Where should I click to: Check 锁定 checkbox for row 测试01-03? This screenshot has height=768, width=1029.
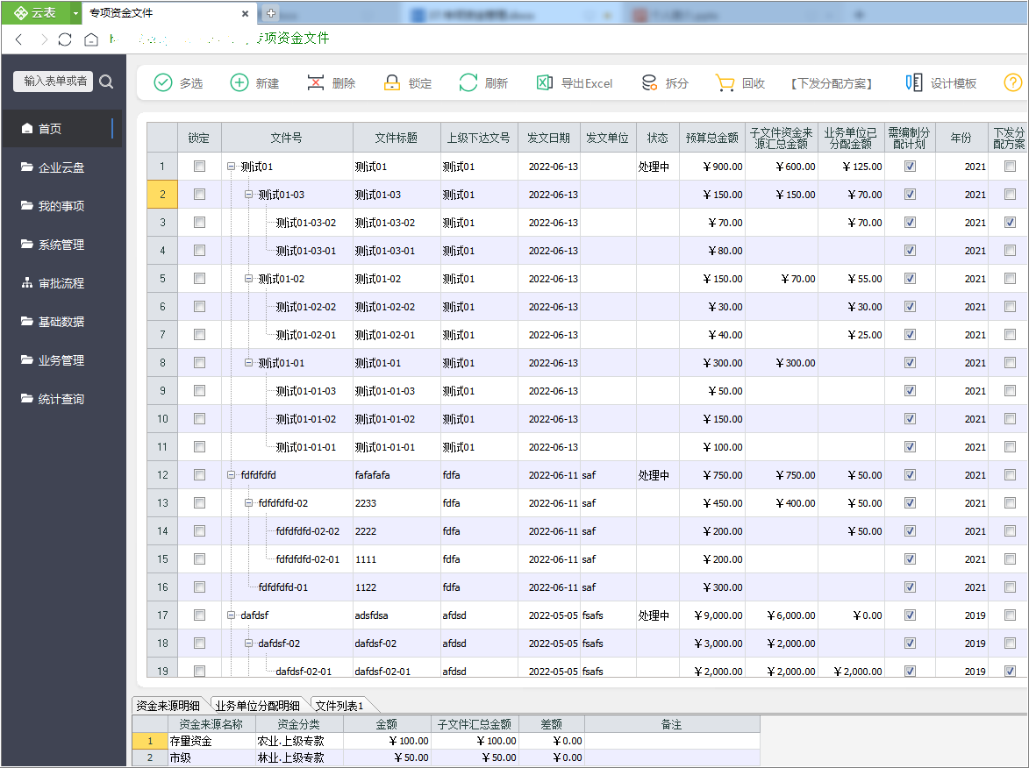click(199, 194)
